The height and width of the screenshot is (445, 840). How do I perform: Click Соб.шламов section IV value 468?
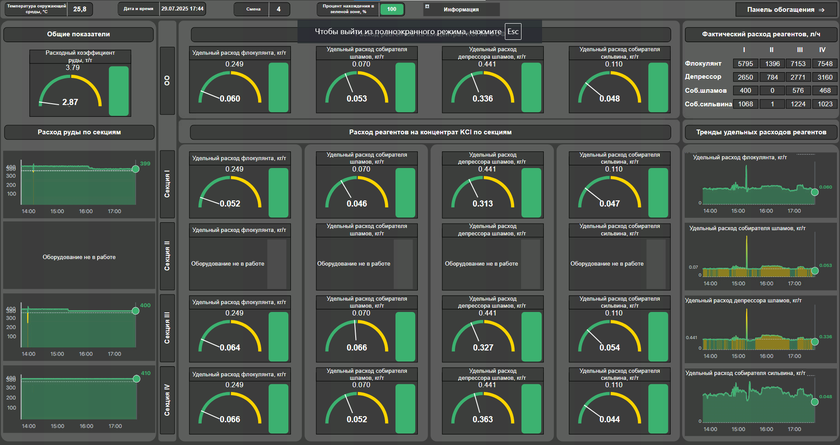tap(825, 91)
